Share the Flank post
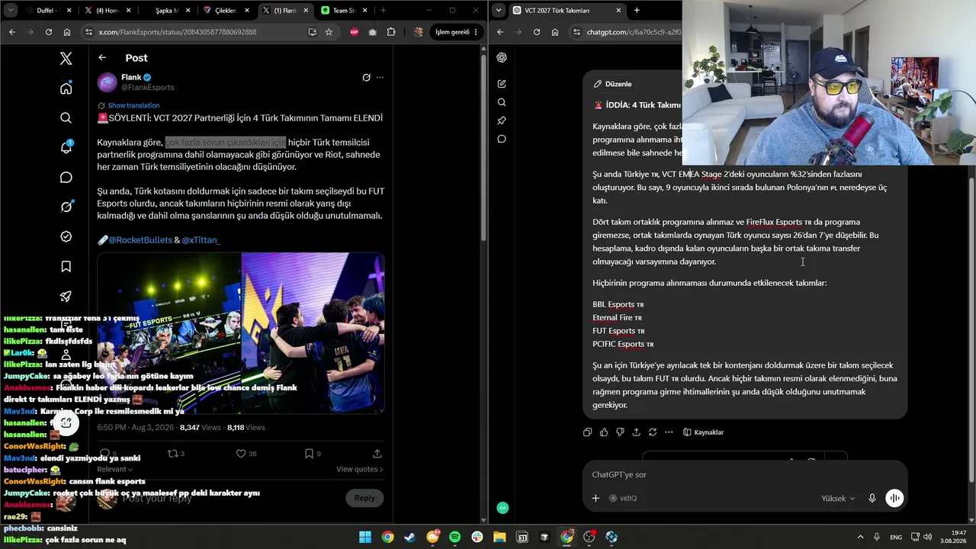Image resolution: width=976 pixels, height=549 pixels. [377, 454]
